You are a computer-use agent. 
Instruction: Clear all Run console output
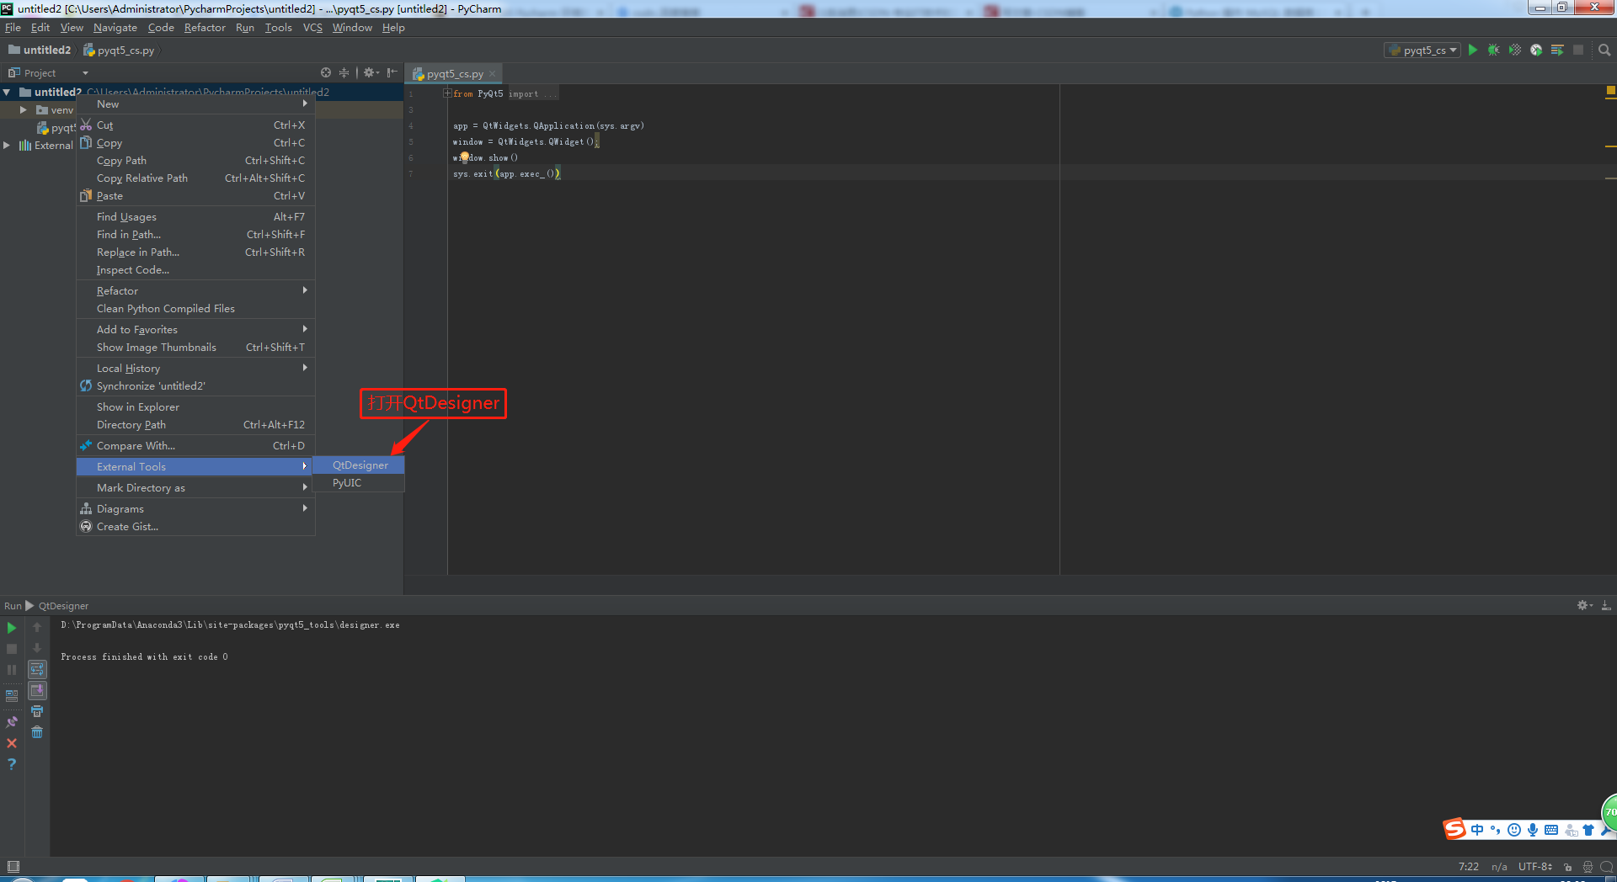tap(37, 733)
